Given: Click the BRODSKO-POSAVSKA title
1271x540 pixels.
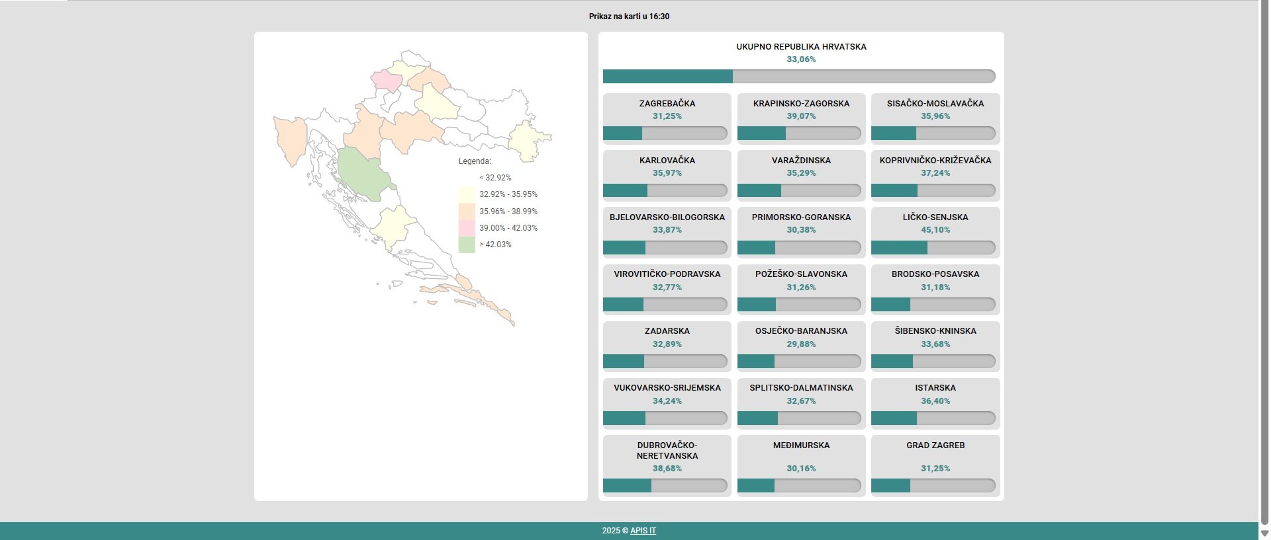Looking at the screenshot, I should 935,274.
